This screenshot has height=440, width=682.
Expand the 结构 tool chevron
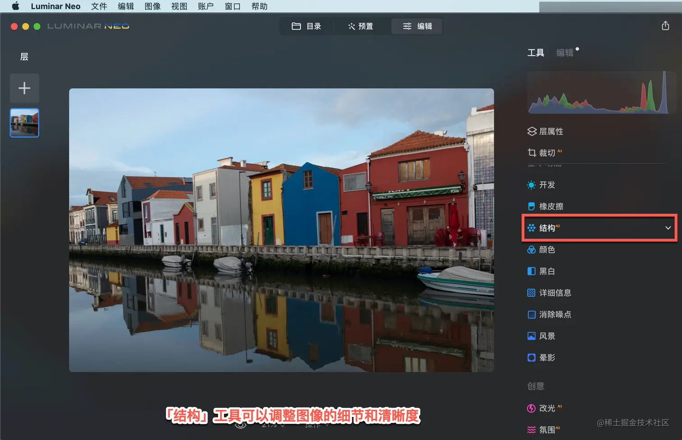point(668,228)
